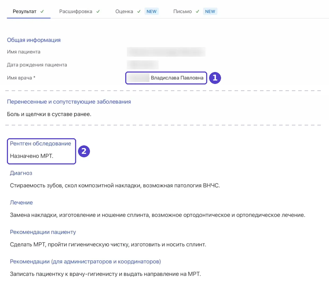The width and height of the screenshot is (329, 282).
Task: Click the Имя пациента label
Action: pyautogui.click(x=24, y=52)
